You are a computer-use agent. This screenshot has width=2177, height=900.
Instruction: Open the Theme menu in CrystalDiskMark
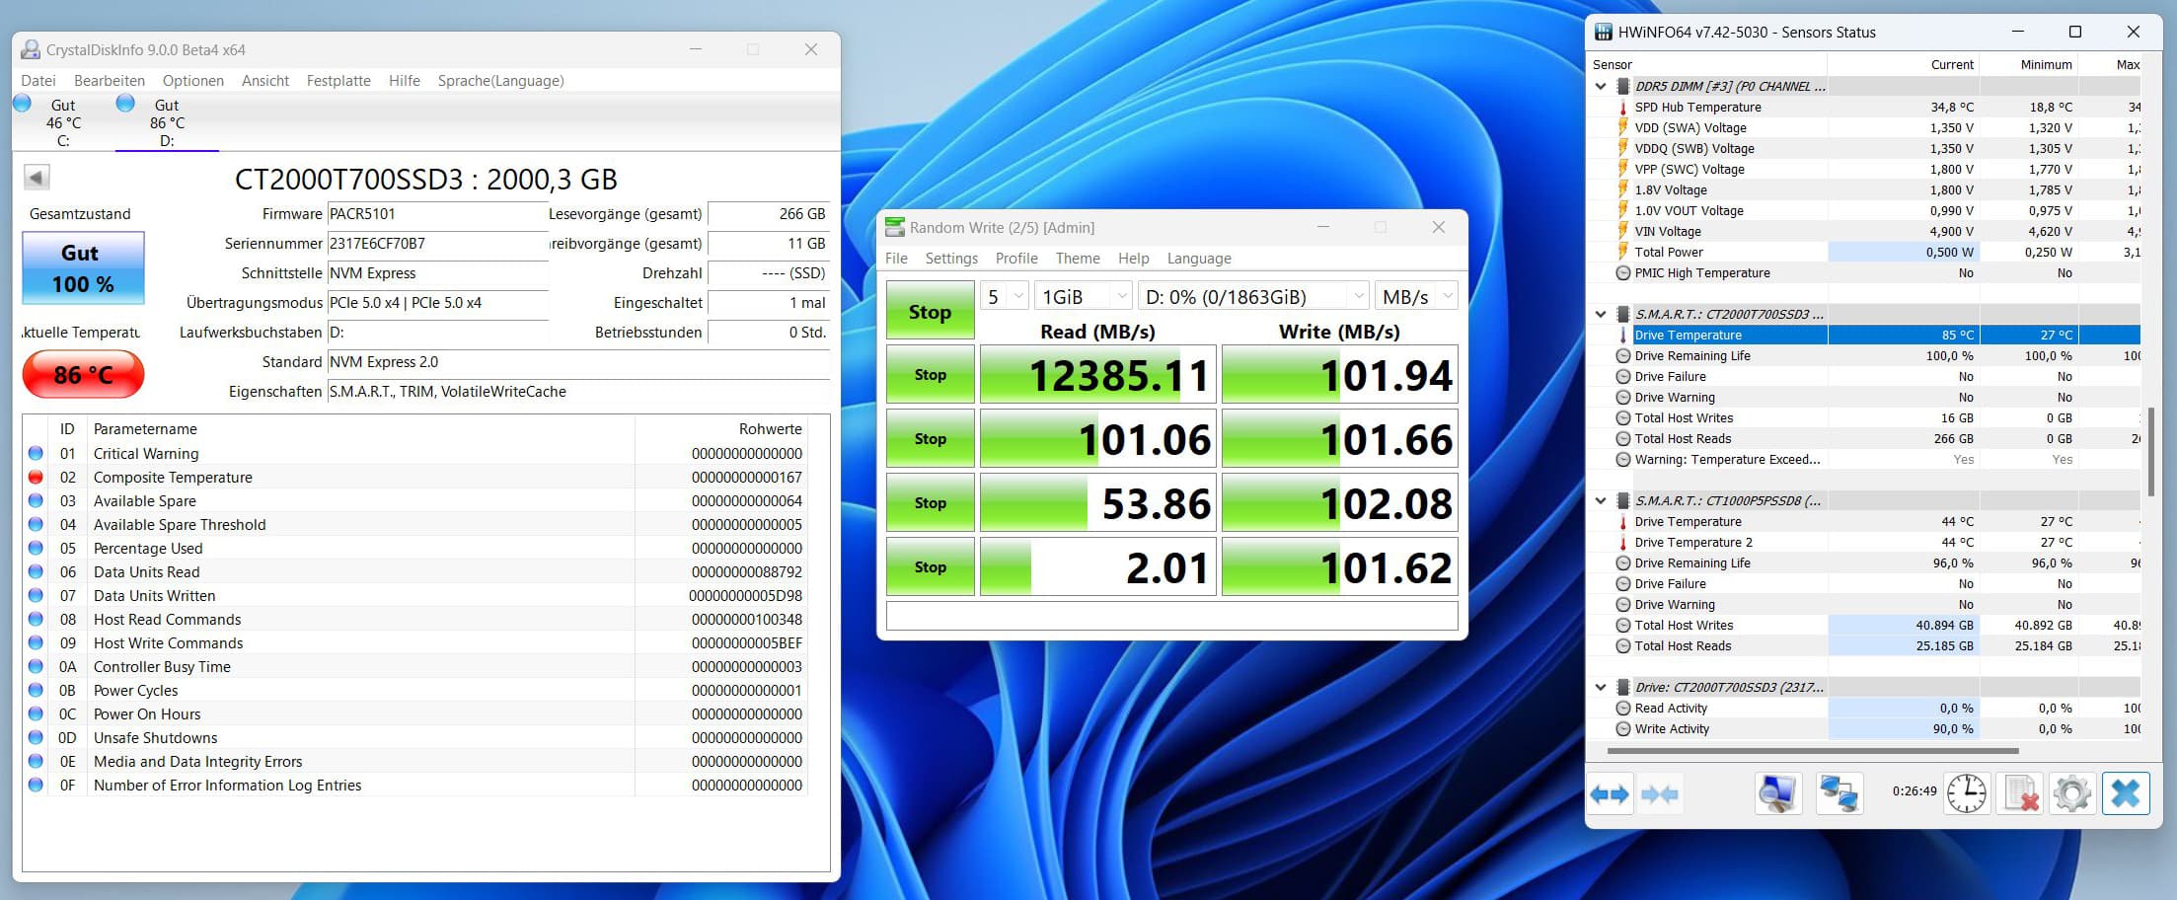[1078, 258]
